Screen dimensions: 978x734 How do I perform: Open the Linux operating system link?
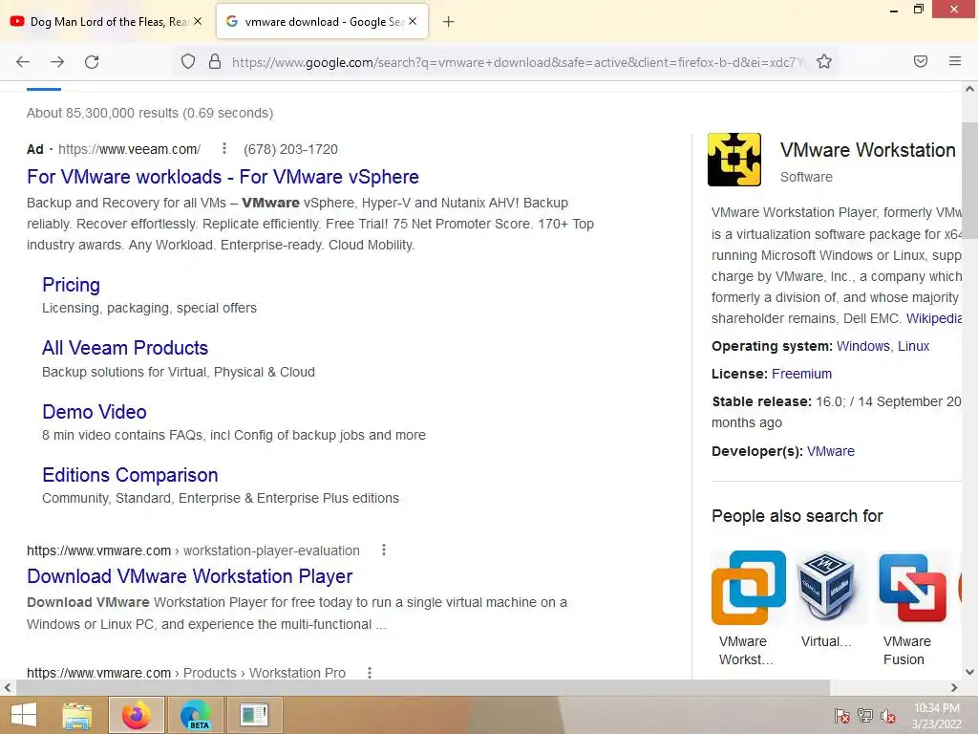point(913,346)
